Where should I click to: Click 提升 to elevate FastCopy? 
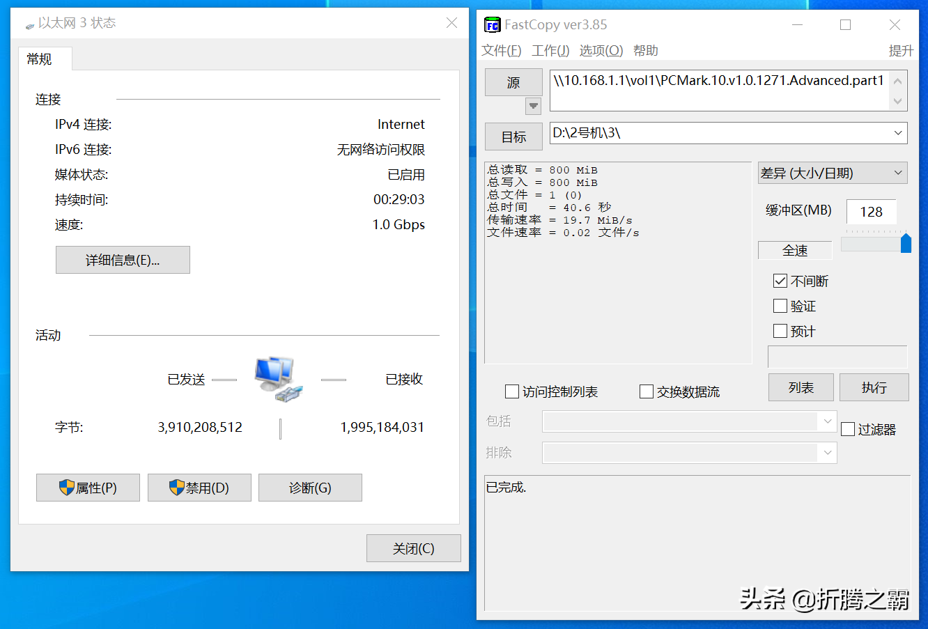click(901, 51)
